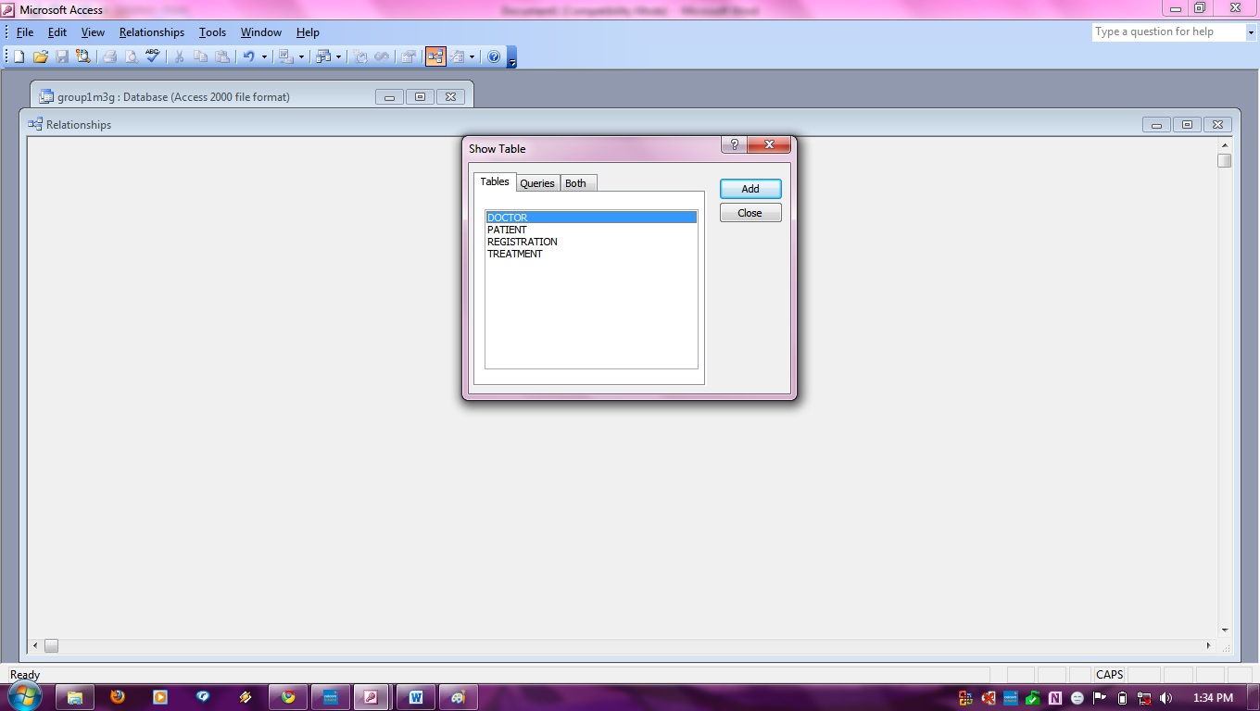Screen dimensions: 1260x711
Task: Open Microsoft Access Help
Action: pos(494,56)
